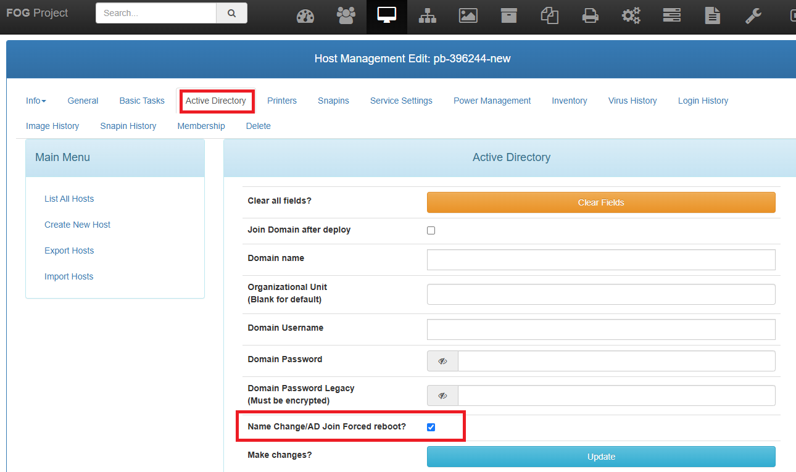
Task: Click the search magnifier button
Action: pos(231,13)
